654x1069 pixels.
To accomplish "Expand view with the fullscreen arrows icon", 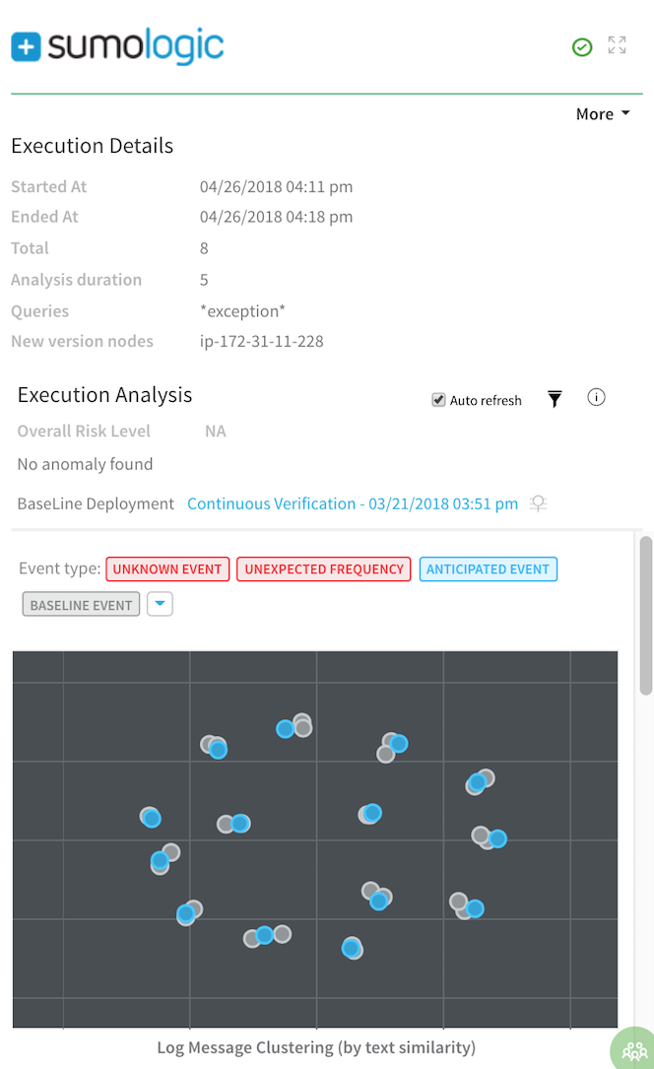I will [x=618, y=45].
